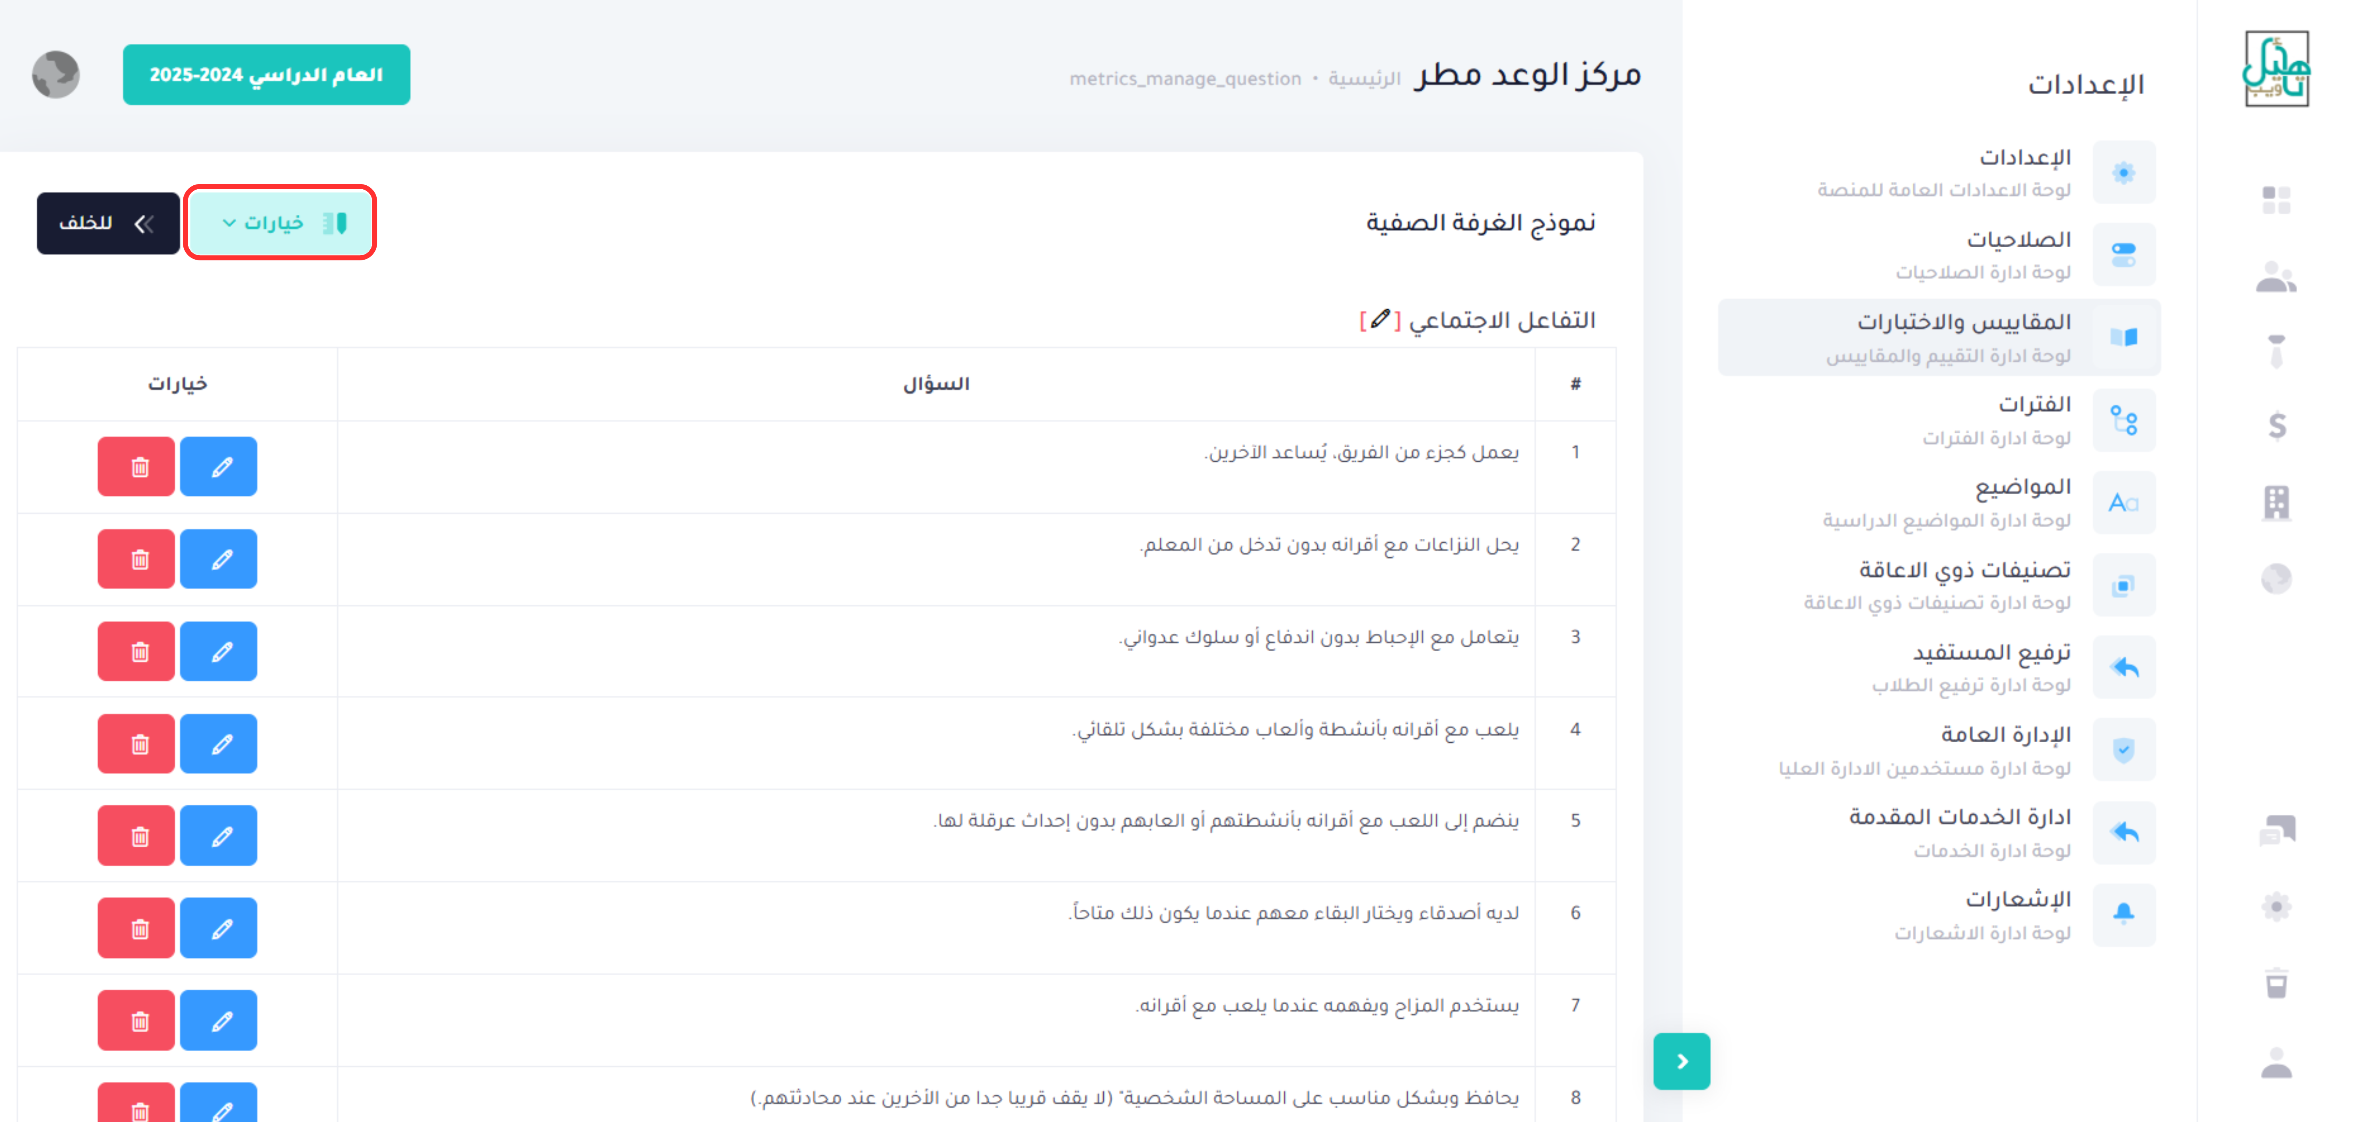2353x1122 pixels.
Task: Collapse the sidebar with the teal arrow button
Action: pos(1682,1061)
